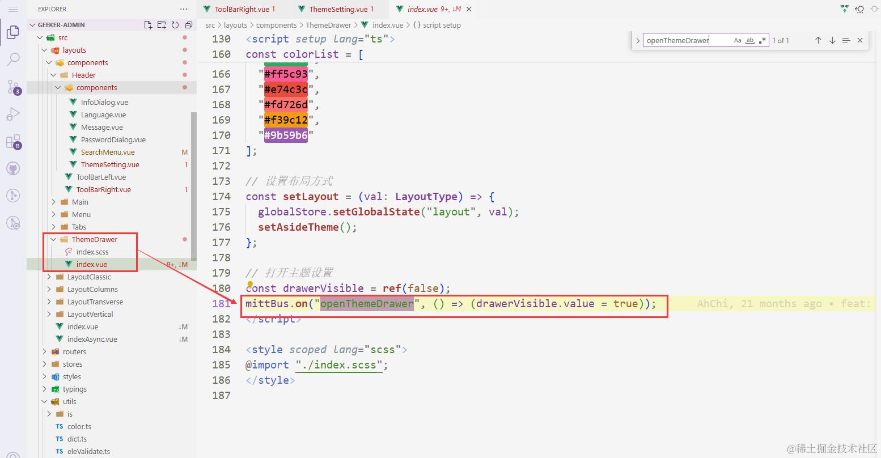
Task: Create a new folder in GEEKER-ADMIN
Action: pyautogui.click(x=162, y=25)
